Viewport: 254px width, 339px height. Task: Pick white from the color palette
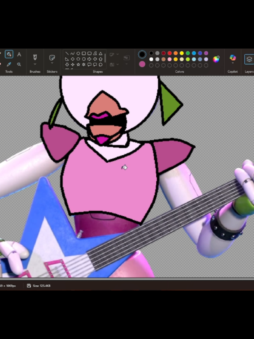[x=151, y=59]
